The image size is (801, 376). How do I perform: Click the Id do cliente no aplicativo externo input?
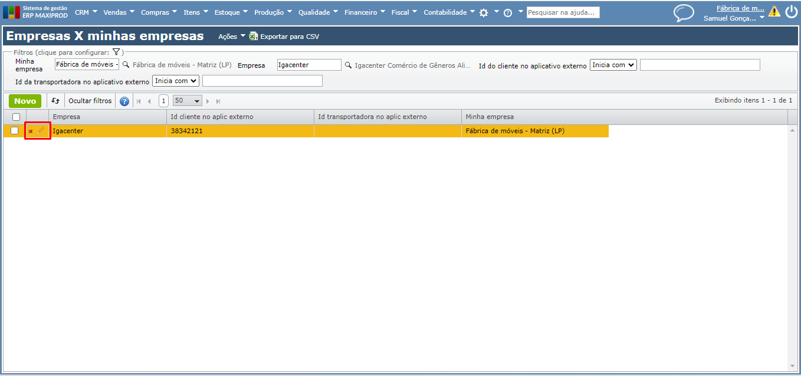point(700,65)
